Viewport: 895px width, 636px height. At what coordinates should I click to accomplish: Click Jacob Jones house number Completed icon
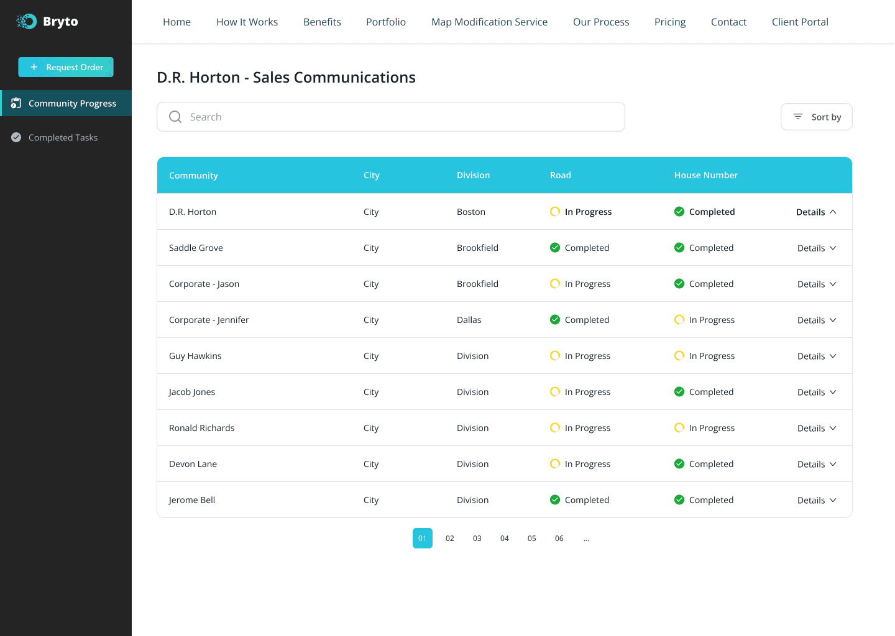679,392
